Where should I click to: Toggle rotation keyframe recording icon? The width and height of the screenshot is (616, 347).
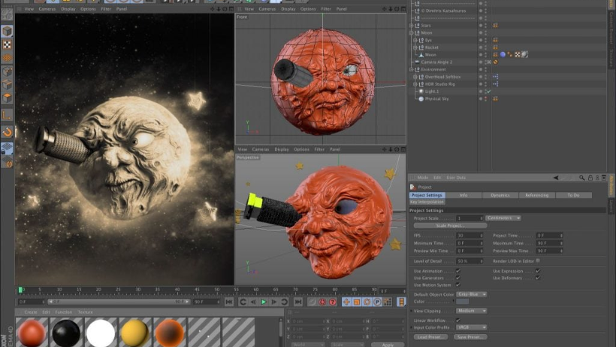[x=367, y=302]
